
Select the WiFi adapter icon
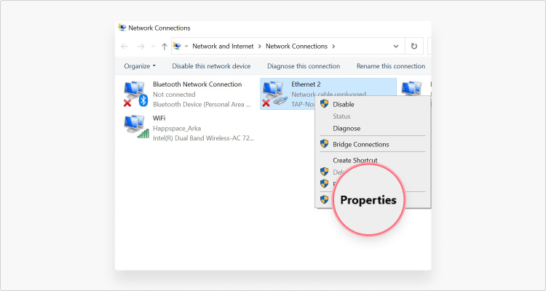(136, 127)
